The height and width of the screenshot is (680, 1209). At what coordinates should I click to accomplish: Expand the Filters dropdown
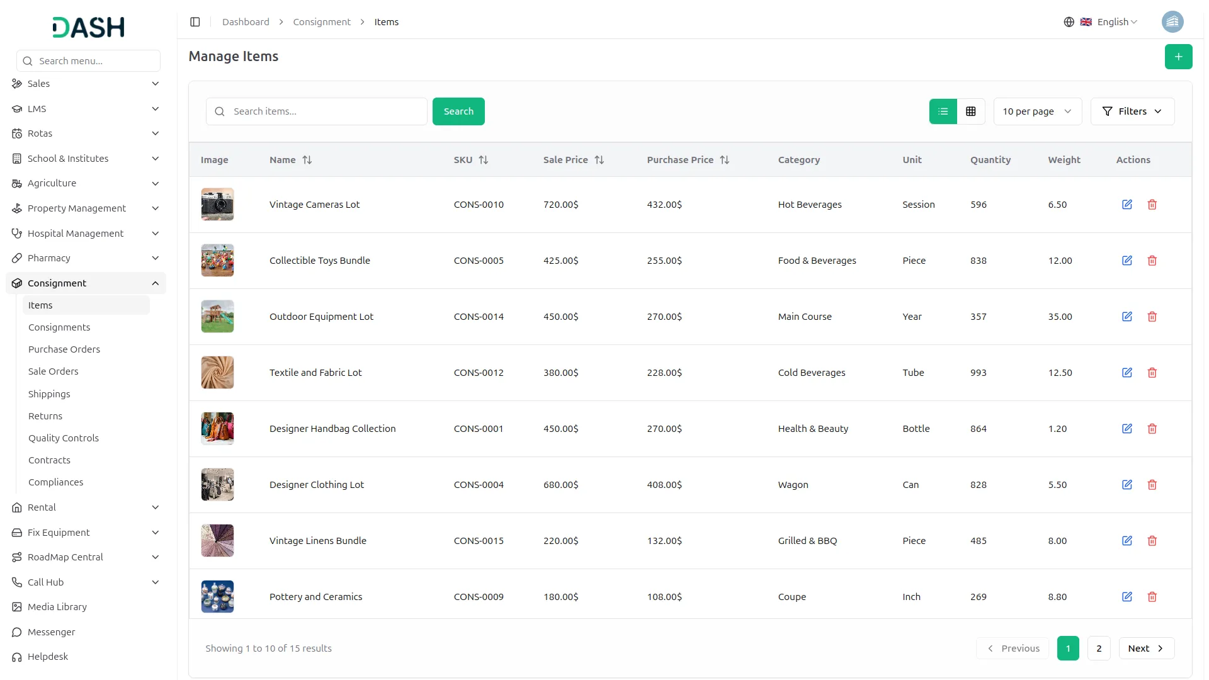coord(1132,111)
